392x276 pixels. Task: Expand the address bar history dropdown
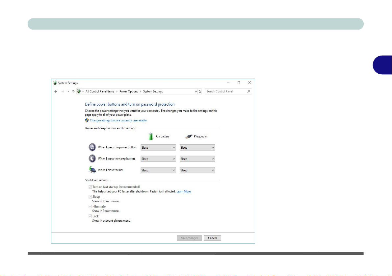pyautogui.click(x=196, y=92)
